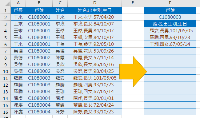This screenshot has width=200, height=118.
Task: Click C1080002 in row 7
Action: point(39,51)
